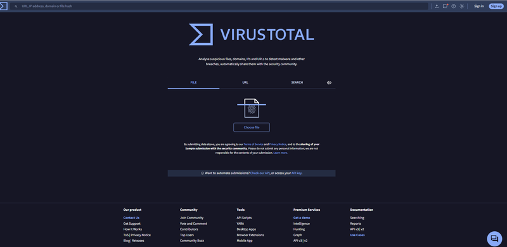Open the Use Cases documentation link
This screenshot has width=507, height=247.
point(357,235)
